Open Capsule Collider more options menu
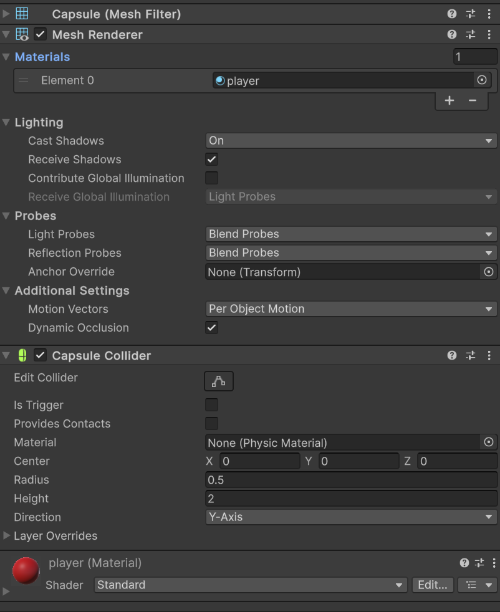 pos(489,355)
